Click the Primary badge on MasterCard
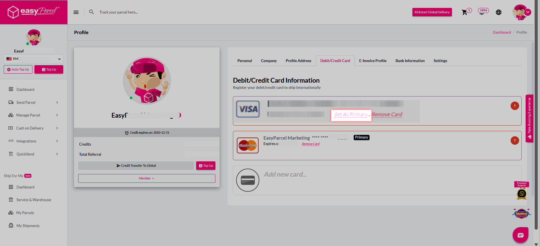 (x=361, y=137)
